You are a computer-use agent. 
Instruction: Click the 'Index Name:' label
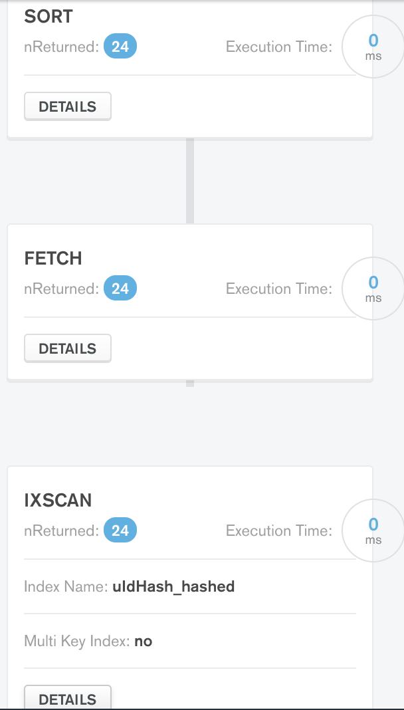tap(66, 586)
